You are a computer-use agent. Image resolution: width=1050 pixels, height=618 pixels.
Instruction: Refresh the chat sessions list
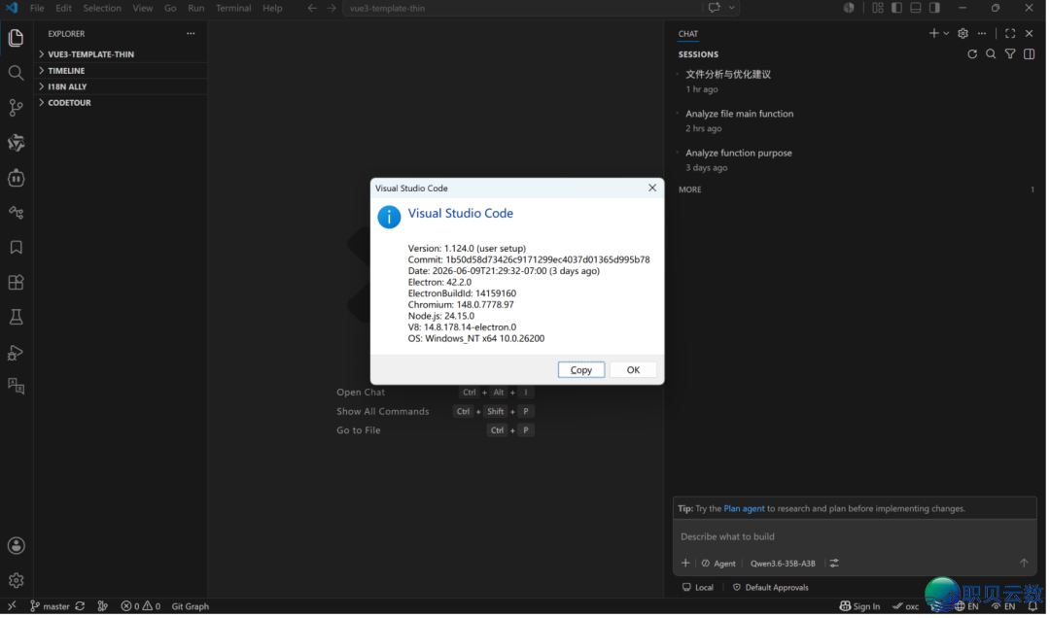tap(974, 54)
